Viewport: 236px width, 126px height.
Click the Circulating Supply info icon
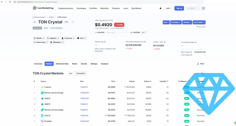[x=196, y=42]
